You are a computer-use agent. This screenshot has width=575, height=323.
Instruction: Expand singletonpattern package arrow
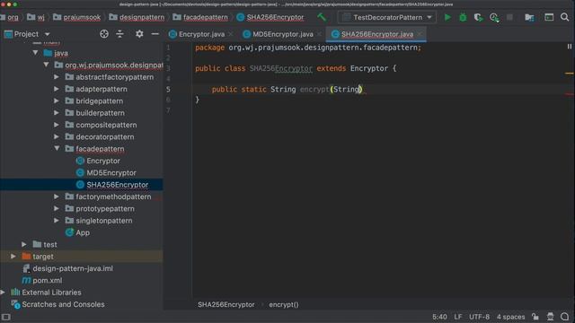click(x=57, y=221)
